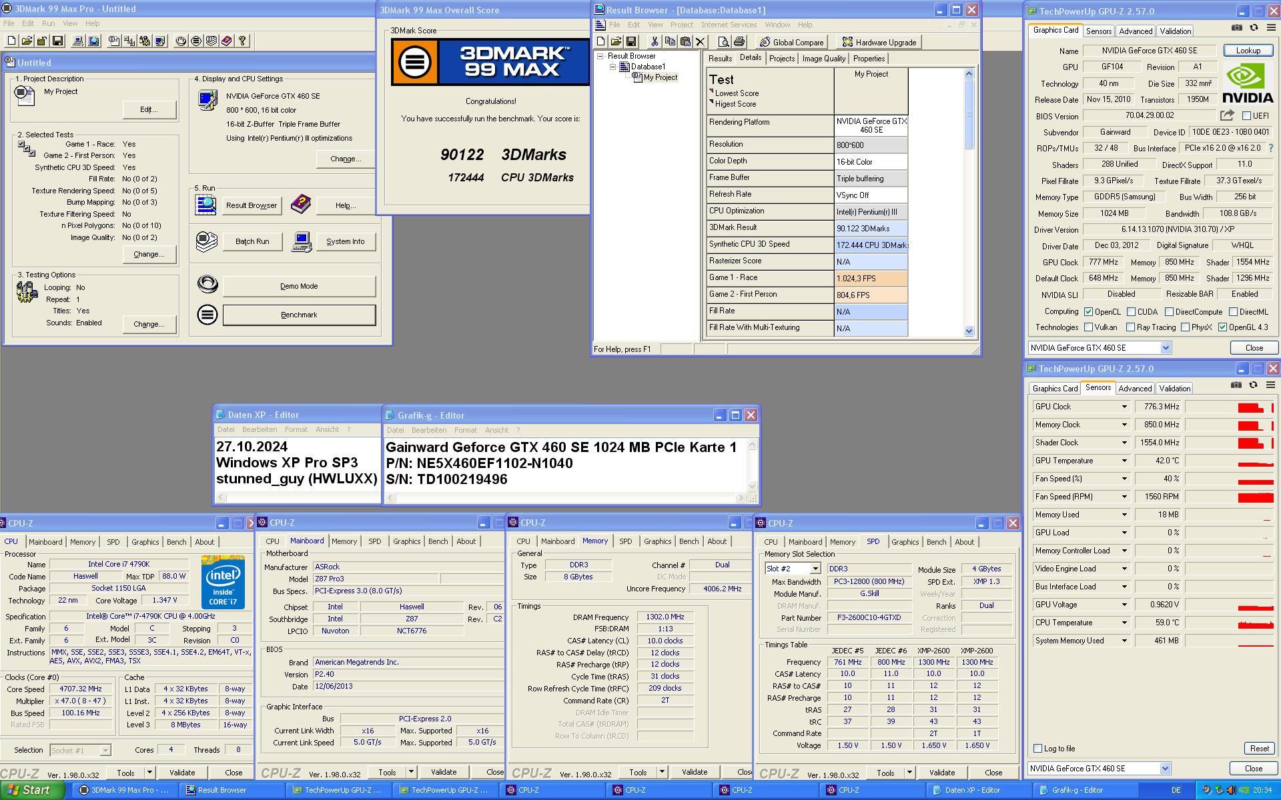1281x800 pixels.
Task: Open hamburger menu in top GPU-Z window
Action: 1270,28
